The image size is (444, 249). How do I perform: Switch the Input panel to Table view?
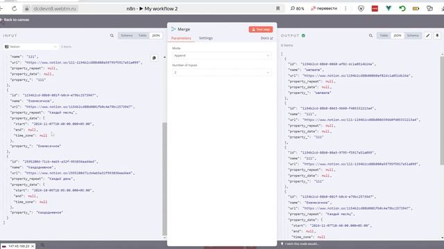142,35
